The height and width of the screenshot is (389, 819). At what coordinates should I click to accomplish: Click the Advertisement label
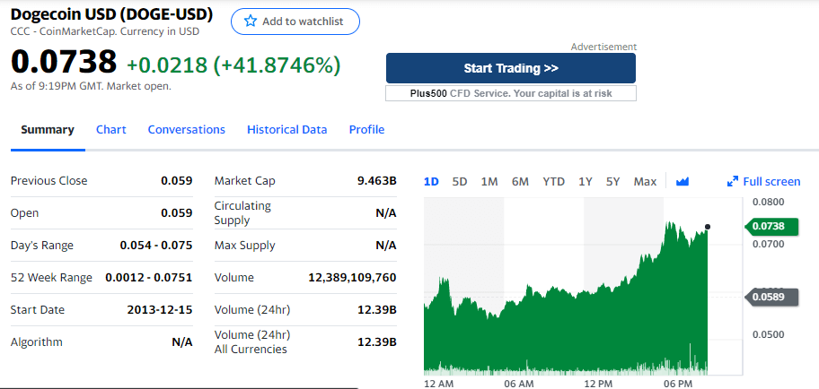[x=603, y=47]
